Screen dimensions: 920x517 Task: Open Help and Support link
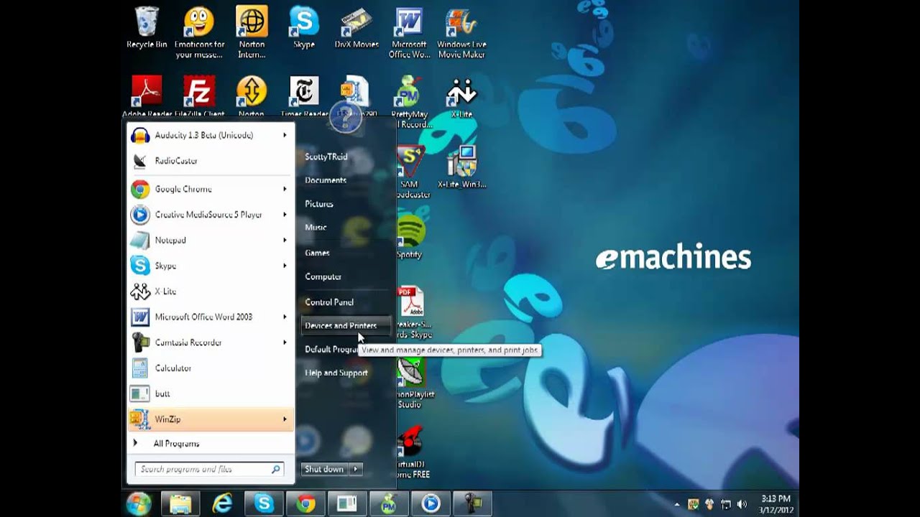pos(336,373)
